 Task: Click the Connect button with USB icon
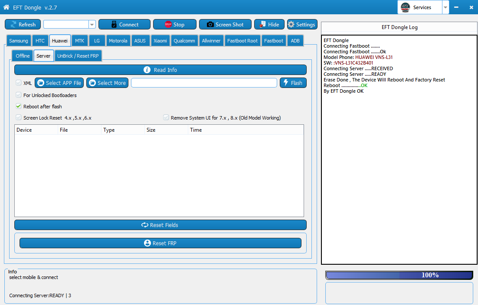coord(124,25)
